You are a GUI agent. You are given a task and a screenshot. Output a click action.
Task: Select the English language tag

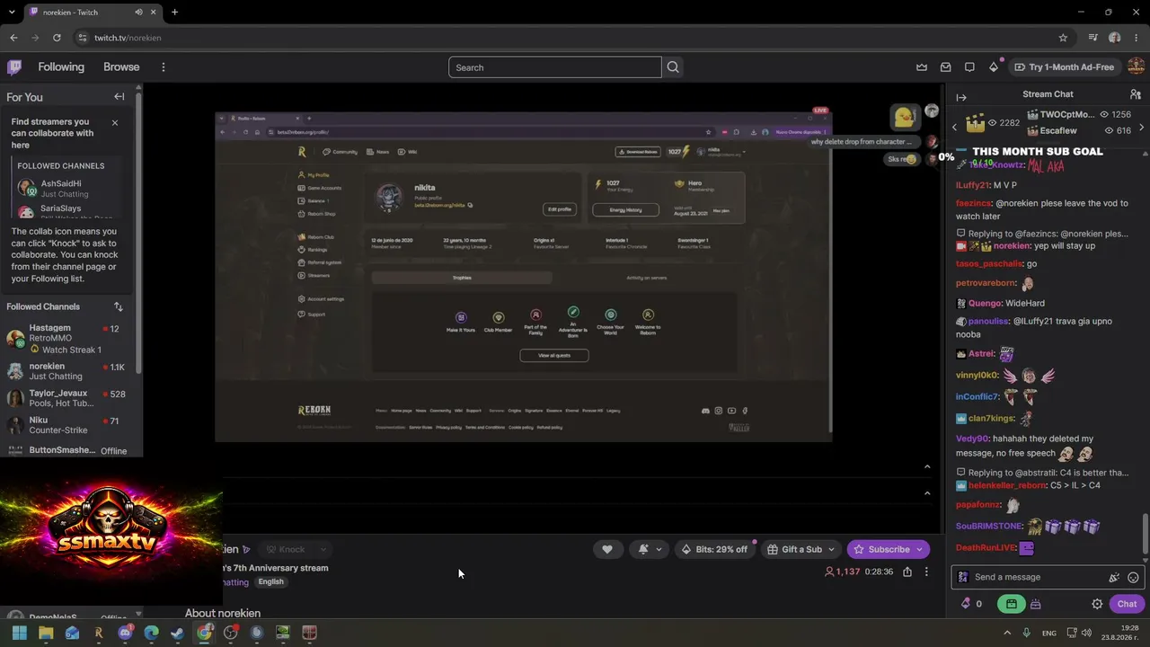270,581
